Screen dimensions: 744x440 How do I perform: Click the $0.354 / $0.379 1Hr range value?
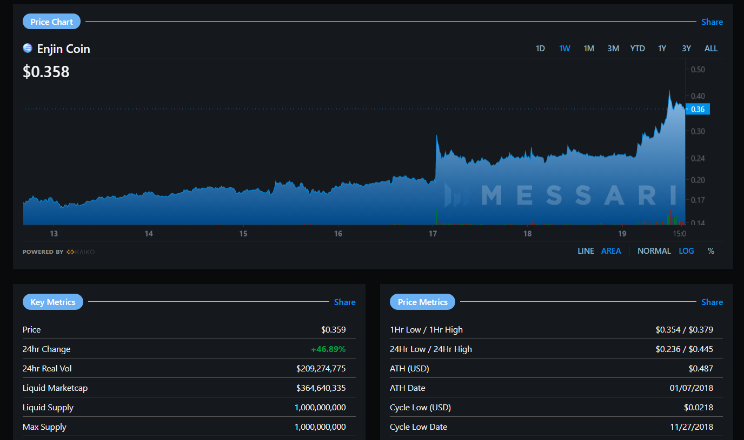pos(685,330)
